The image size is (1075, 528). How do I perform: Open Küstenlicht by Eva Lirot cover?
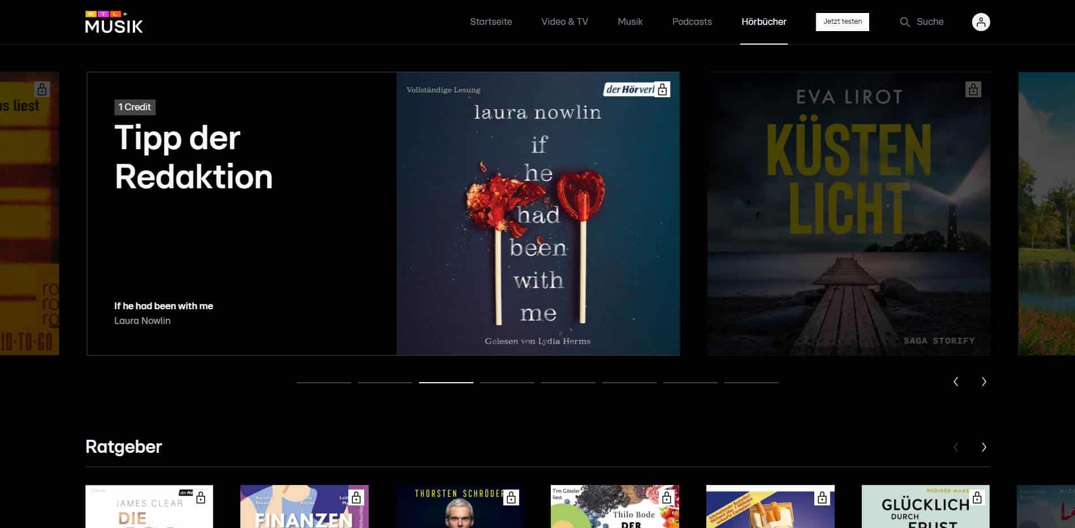[849, 214]
